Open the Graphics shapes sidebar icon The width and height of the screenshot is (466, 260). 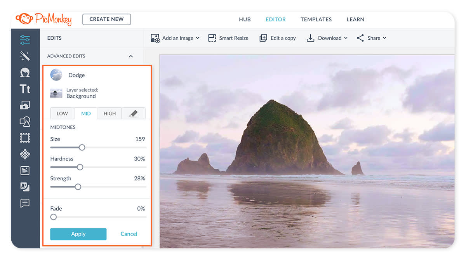click(25, 122)
